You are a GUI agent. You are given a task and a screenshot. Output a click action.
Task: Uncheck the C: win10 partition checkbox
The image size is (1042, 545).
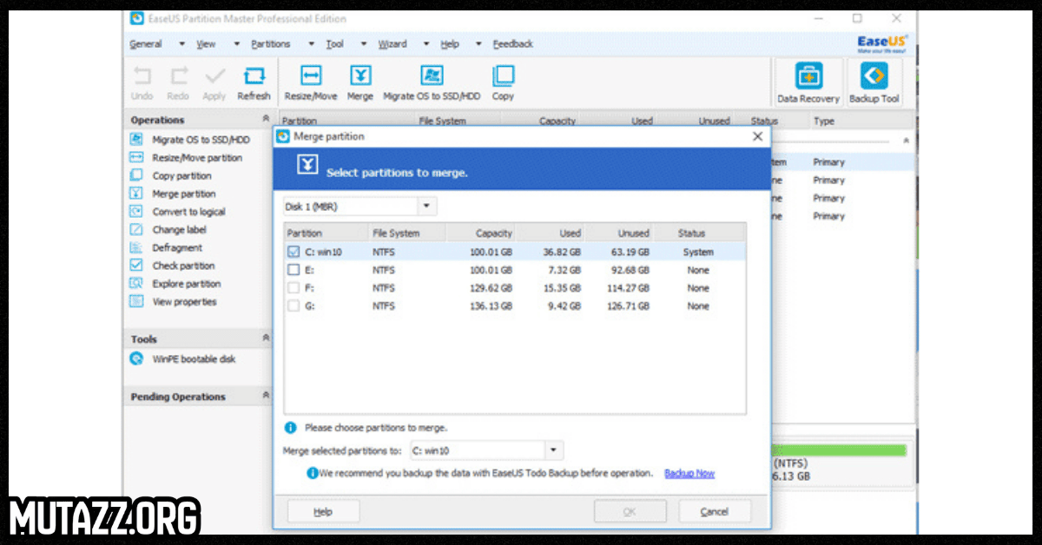point(292,252)
